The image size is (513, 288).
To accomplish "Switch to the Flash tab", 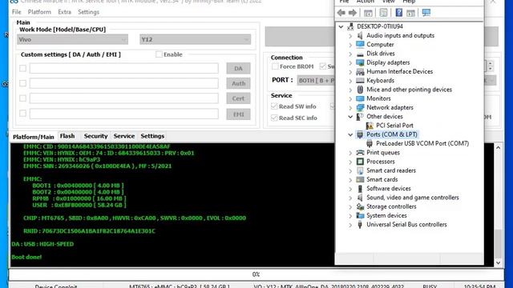I will point(67,136).
